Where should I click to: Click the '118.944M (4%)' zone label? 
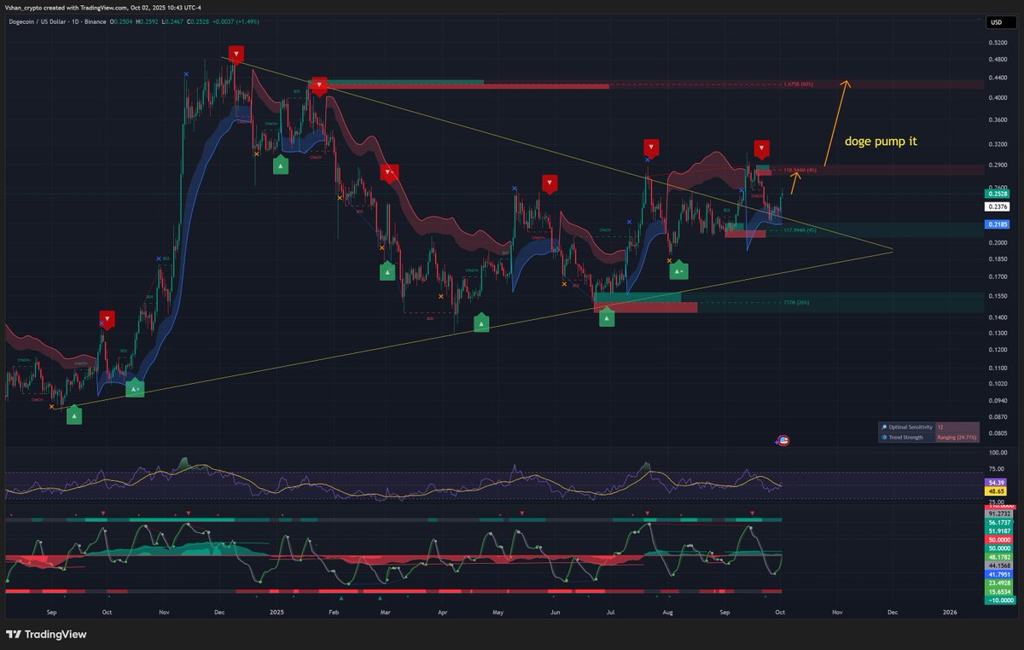click(800, 170)
